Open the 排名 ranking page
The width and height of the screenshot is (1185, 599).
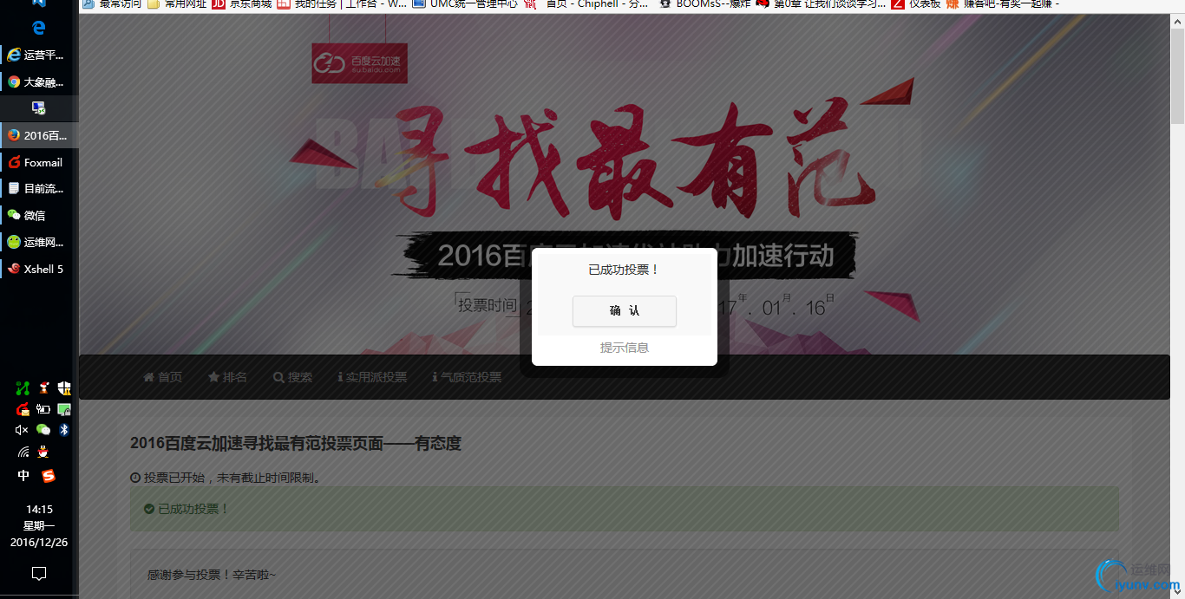coord(227,377)
